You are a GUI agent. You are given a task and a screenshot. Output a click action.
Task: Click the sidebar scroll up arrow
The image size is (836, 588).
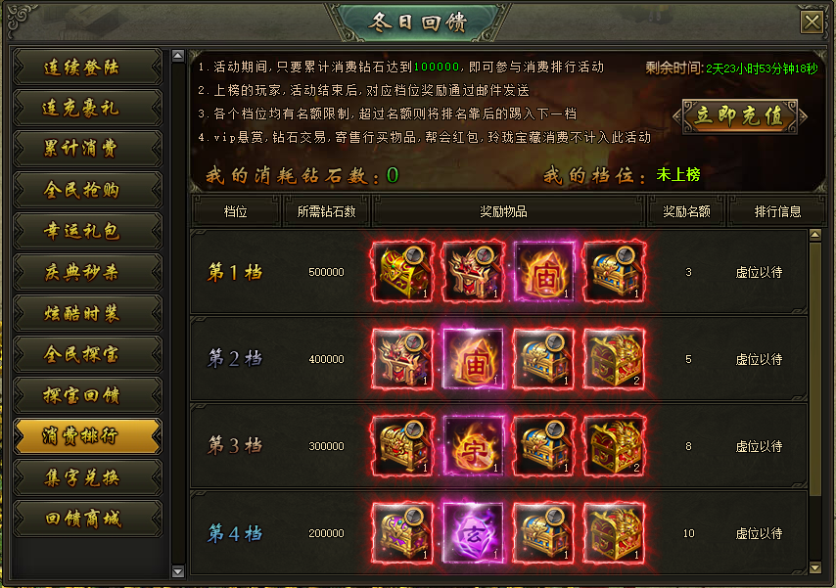[x=178, y=56]
